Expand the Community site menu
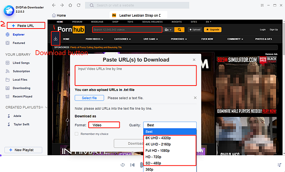This screenshot has width=285, height=172. (x=235, y=39)
